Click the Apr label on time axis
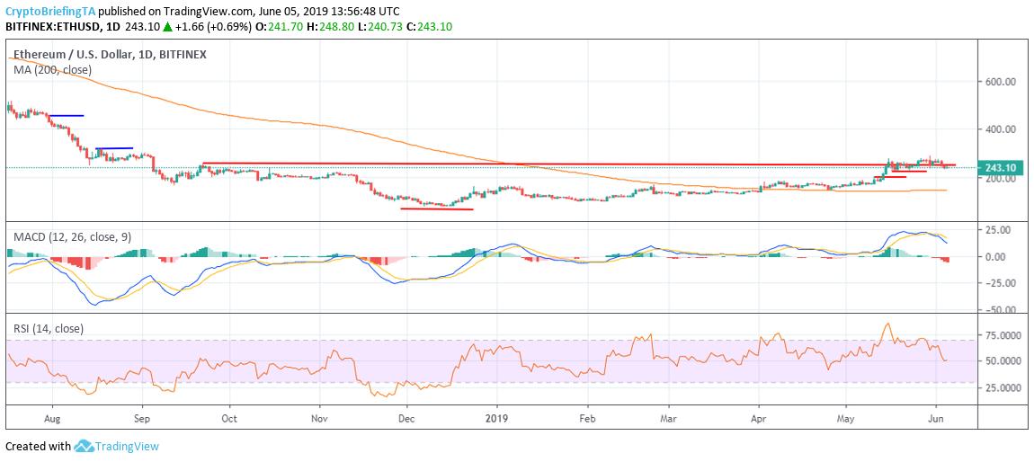The image size is (1034, 462). point(759,417)
